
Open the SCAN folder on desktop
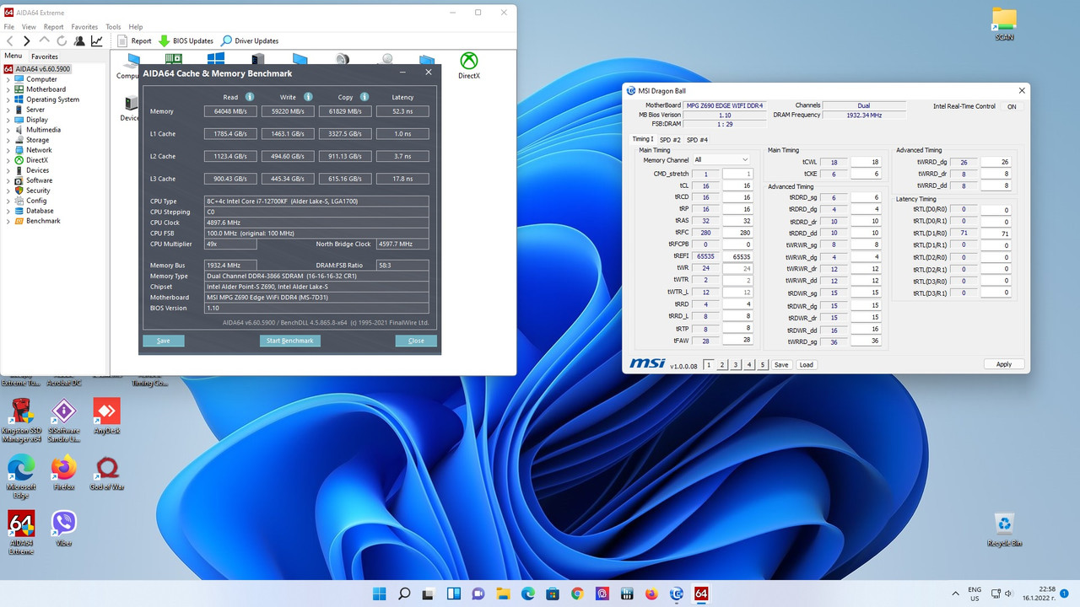[x=1004, y=24]
